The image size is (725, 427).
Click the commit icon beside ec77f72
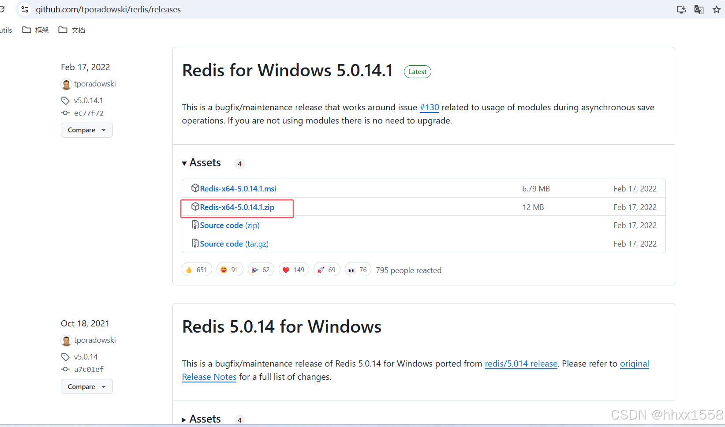coord(65,113)
